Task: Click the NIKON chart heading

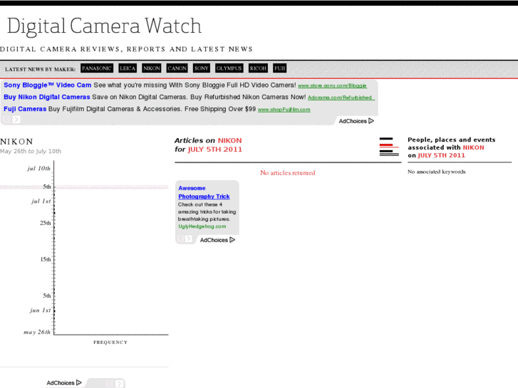Action: [x=16, y=142]
